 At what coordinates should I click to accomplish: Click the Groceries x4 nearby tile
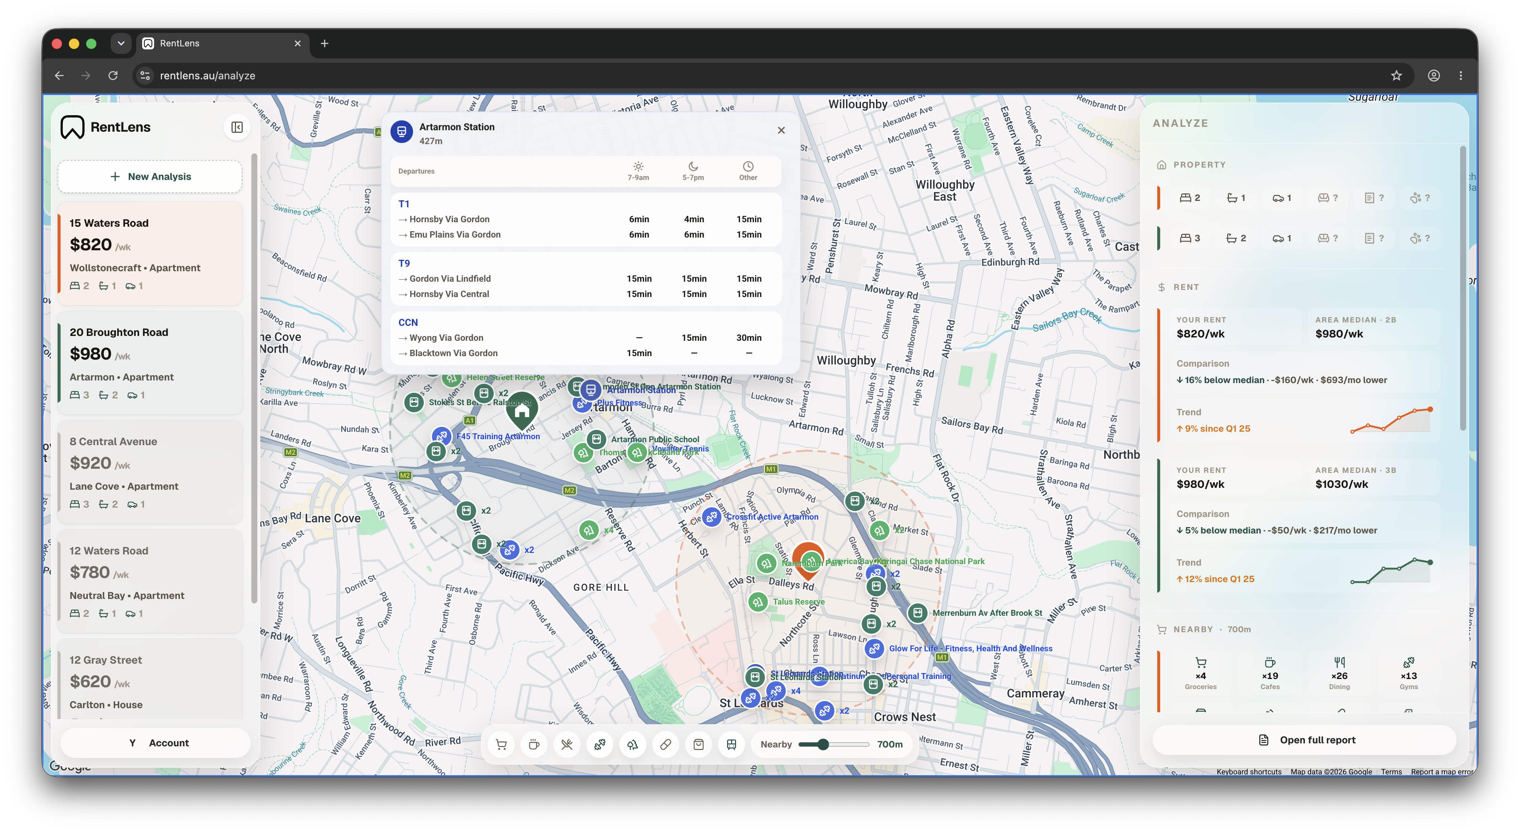pyautogui.click(x=1201, y=673)
